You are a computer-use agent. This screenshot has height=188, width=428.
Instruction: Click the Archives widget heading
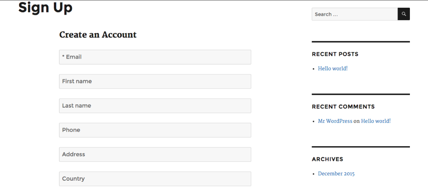(x=327, y=159)
